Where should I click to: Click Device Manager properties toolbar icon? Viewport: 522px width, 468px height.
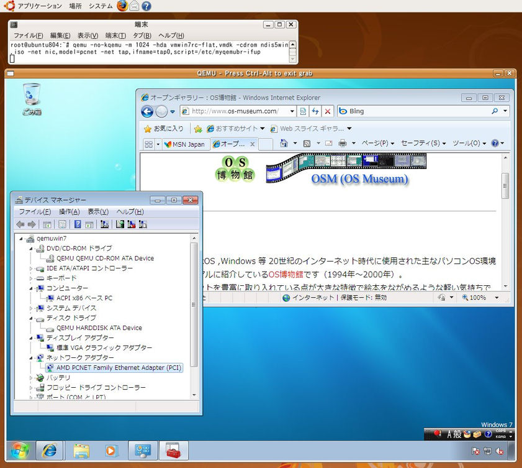62,224
